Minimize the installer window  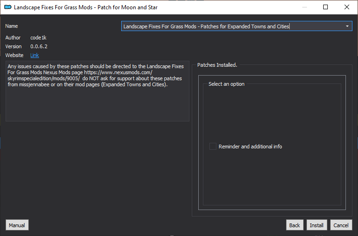coord(304,7)
